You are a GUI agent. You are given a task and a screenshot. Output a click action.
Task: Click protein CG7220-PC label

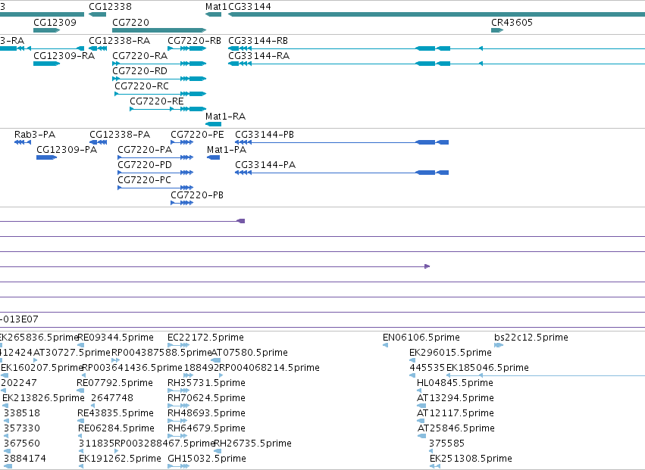144,180
